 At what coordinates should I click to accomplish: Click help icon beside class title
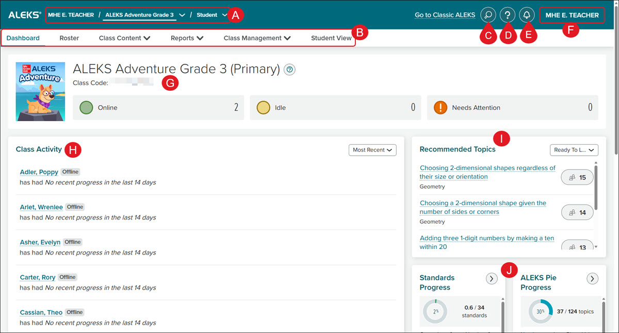pyautogui.click(x=290, y=70)
